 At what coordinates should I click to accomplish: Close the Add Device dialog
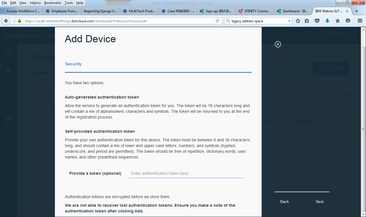[278, 44]
